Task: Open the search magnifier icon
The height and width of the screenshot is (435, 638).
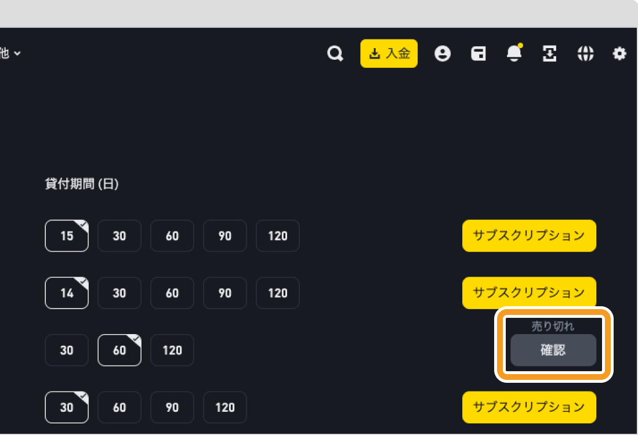Action: click(x=335, y=54)
